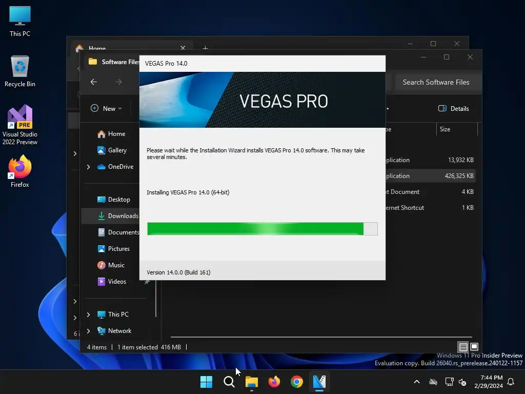
Task: Click the VEGAS Pro installation progress bar
Action: click(262, 229)
